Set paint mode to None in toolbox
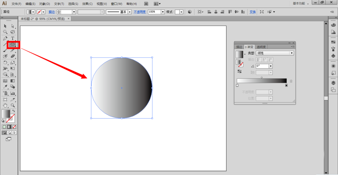Image resolution: width=338 pixels, height=175 pixels. [14, 127]
